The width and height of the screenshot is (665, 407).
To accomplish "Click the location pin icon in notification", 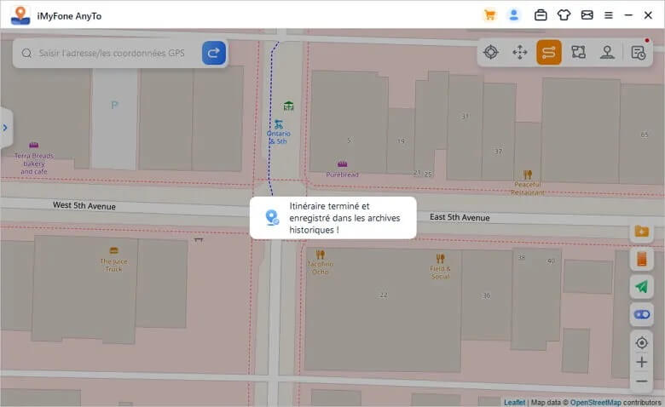I will tap(272, 218).
